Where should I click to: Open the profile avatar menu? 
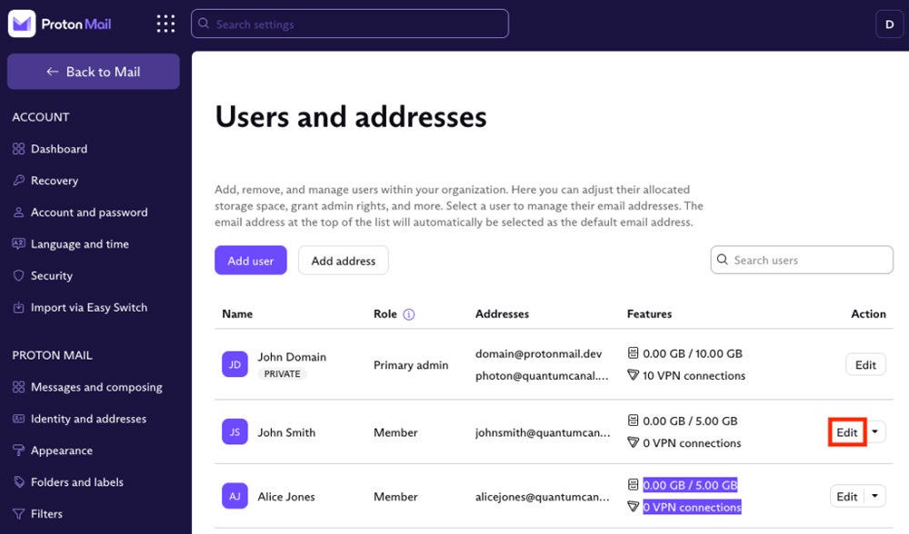point(889,24)
